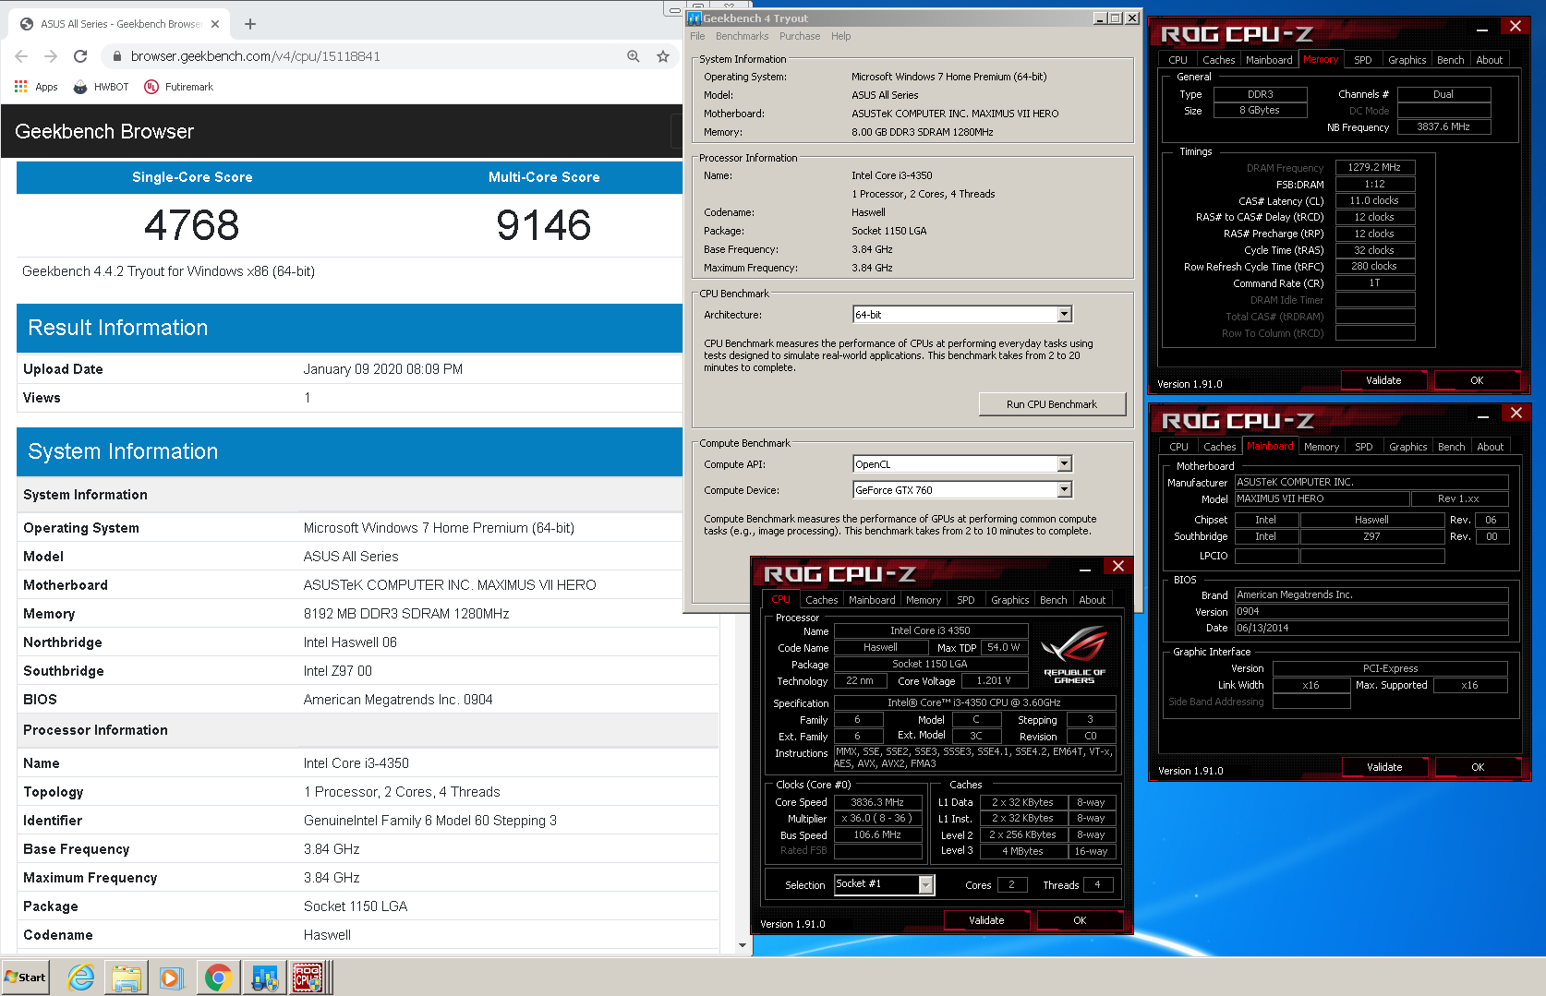Open the HWBOT bookmark

[x=102, y=87]
